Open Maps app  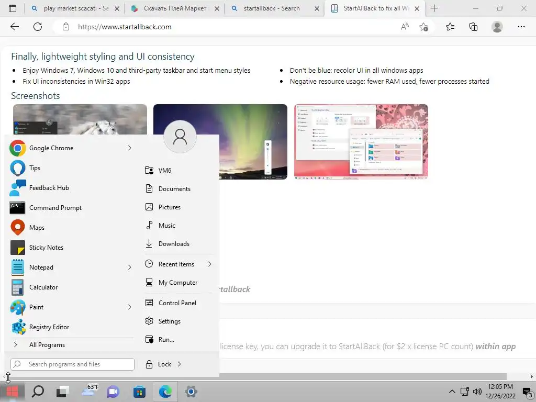pyautogui.click(x=71, y=227)
